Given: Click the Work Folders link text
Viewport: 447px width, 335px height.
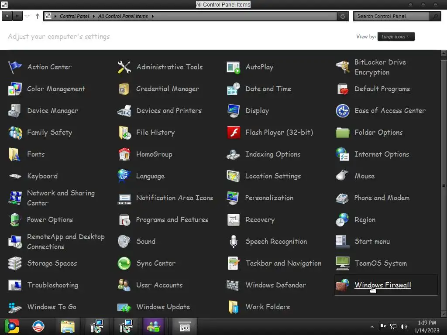Looking at the screenshot, I should (x=268, y=307).
